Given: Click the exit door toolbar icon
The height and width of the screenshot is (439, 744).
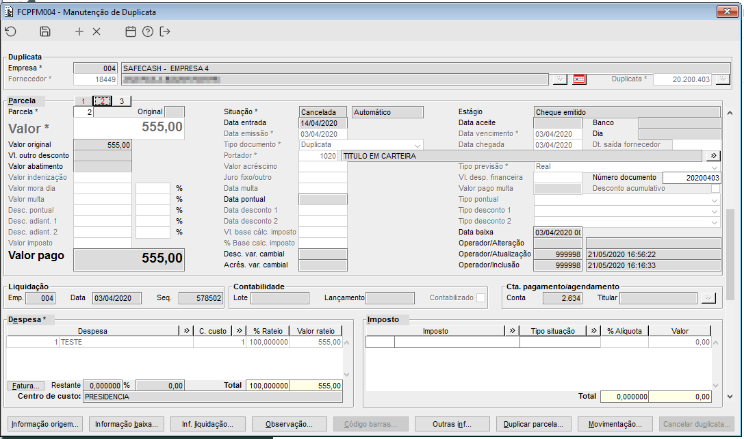Looking at the screenshot, I should coord(165,31).
